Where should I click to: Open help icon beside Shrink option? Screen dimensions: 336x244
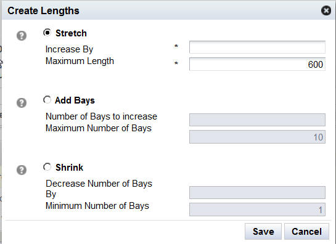(22, 170)
